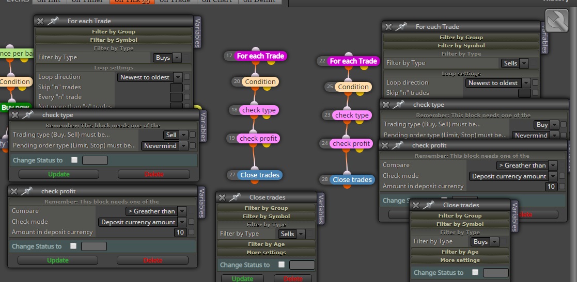
Task: Open Variables tab of left check profit
Action: 201,202
